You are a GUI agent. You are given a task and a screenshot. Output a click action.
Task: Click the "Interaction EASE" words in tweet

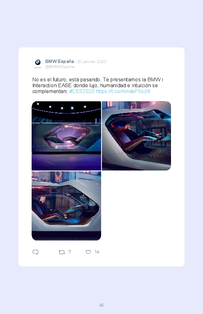(x=52, y=86)
